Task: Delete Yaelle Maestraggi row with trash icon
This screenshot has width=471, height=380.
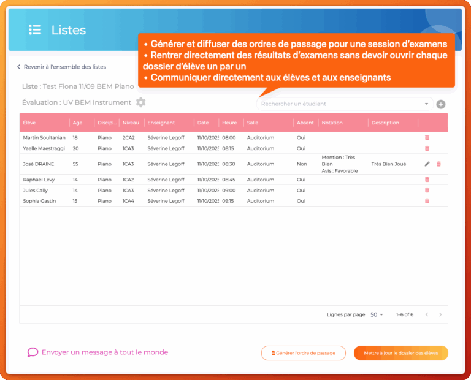Action: click(427, 148)
